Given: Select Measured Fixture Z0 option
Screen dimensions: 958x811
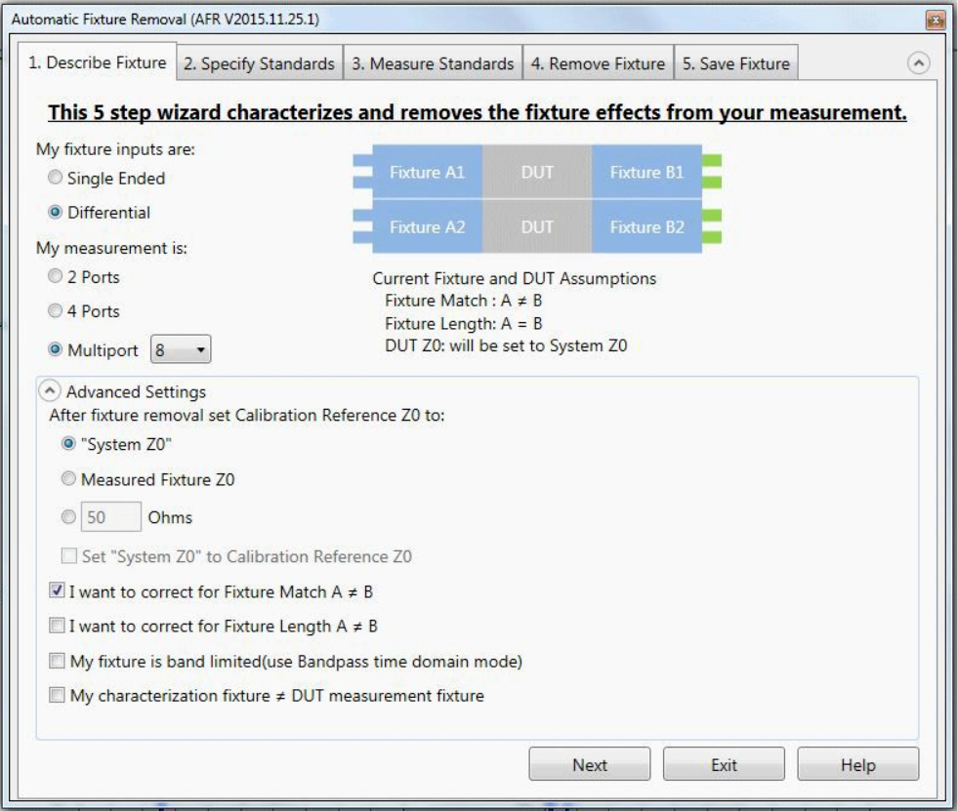Looking at the screenshot, I should click(x=68, y=479).
